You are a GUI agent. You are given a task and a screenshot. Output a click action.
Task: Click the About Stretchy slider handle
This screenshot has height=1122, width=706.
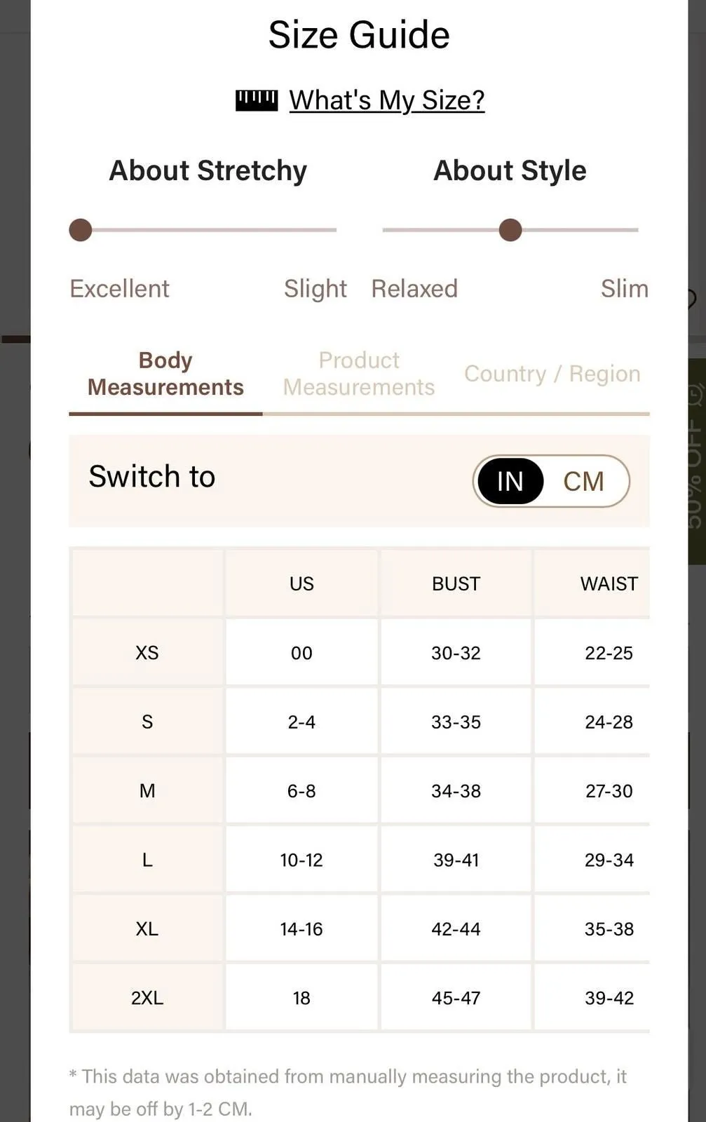coord(81,230)
